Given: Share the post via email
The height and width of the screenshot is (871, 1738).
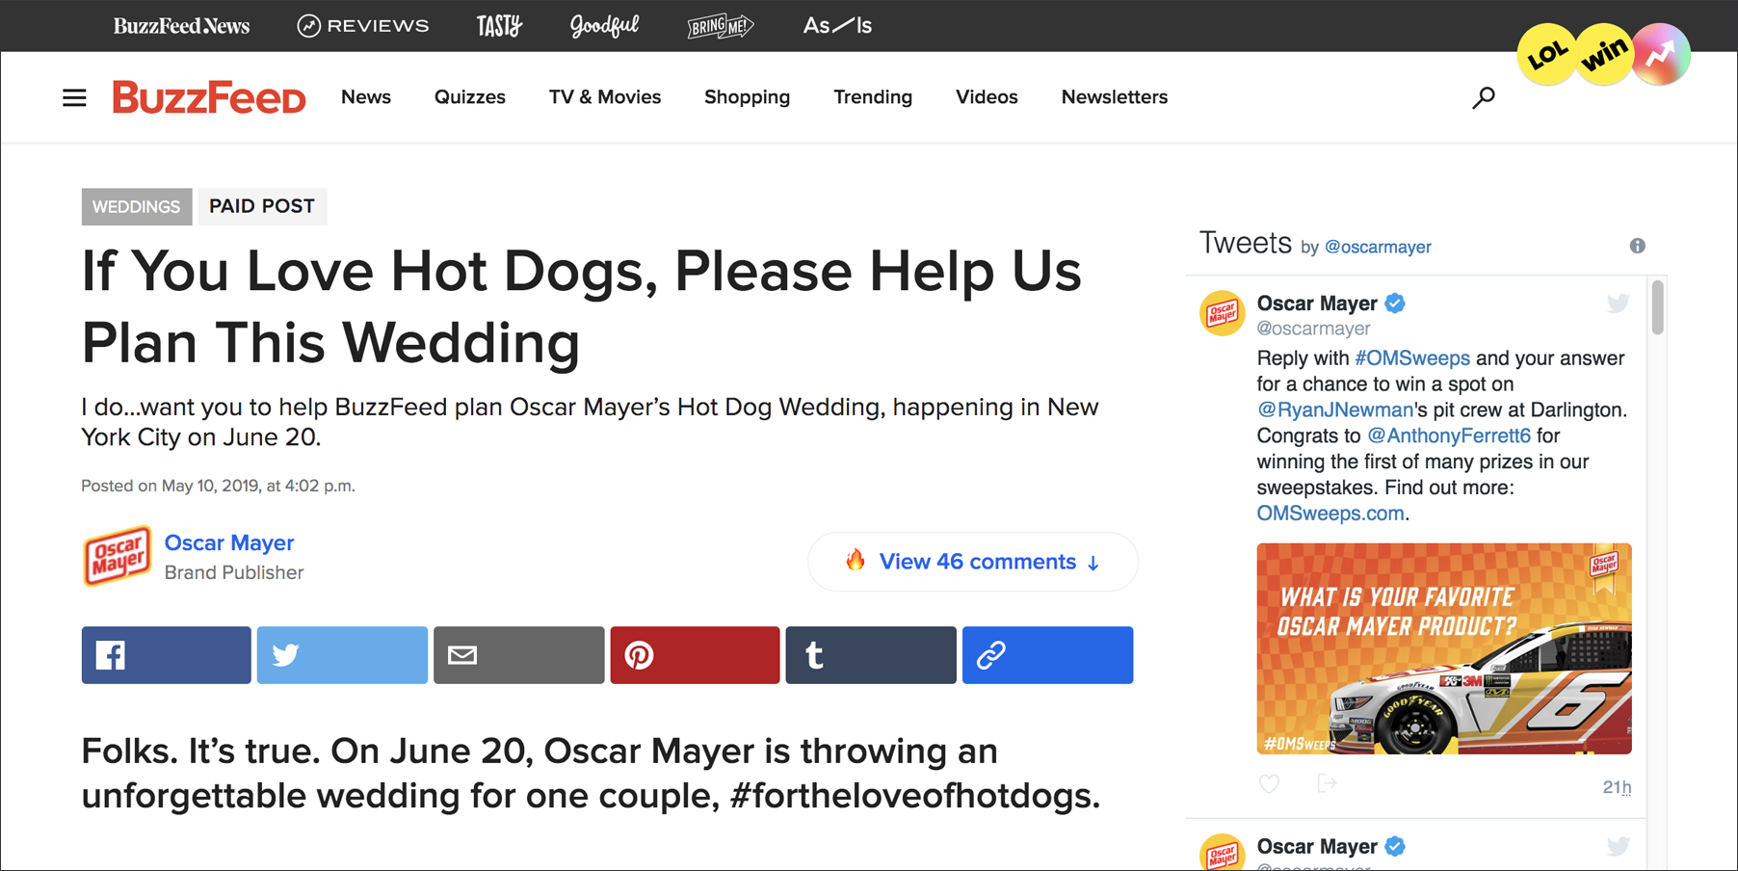Looking at the screenshot, I should click(x=518, y=655).
